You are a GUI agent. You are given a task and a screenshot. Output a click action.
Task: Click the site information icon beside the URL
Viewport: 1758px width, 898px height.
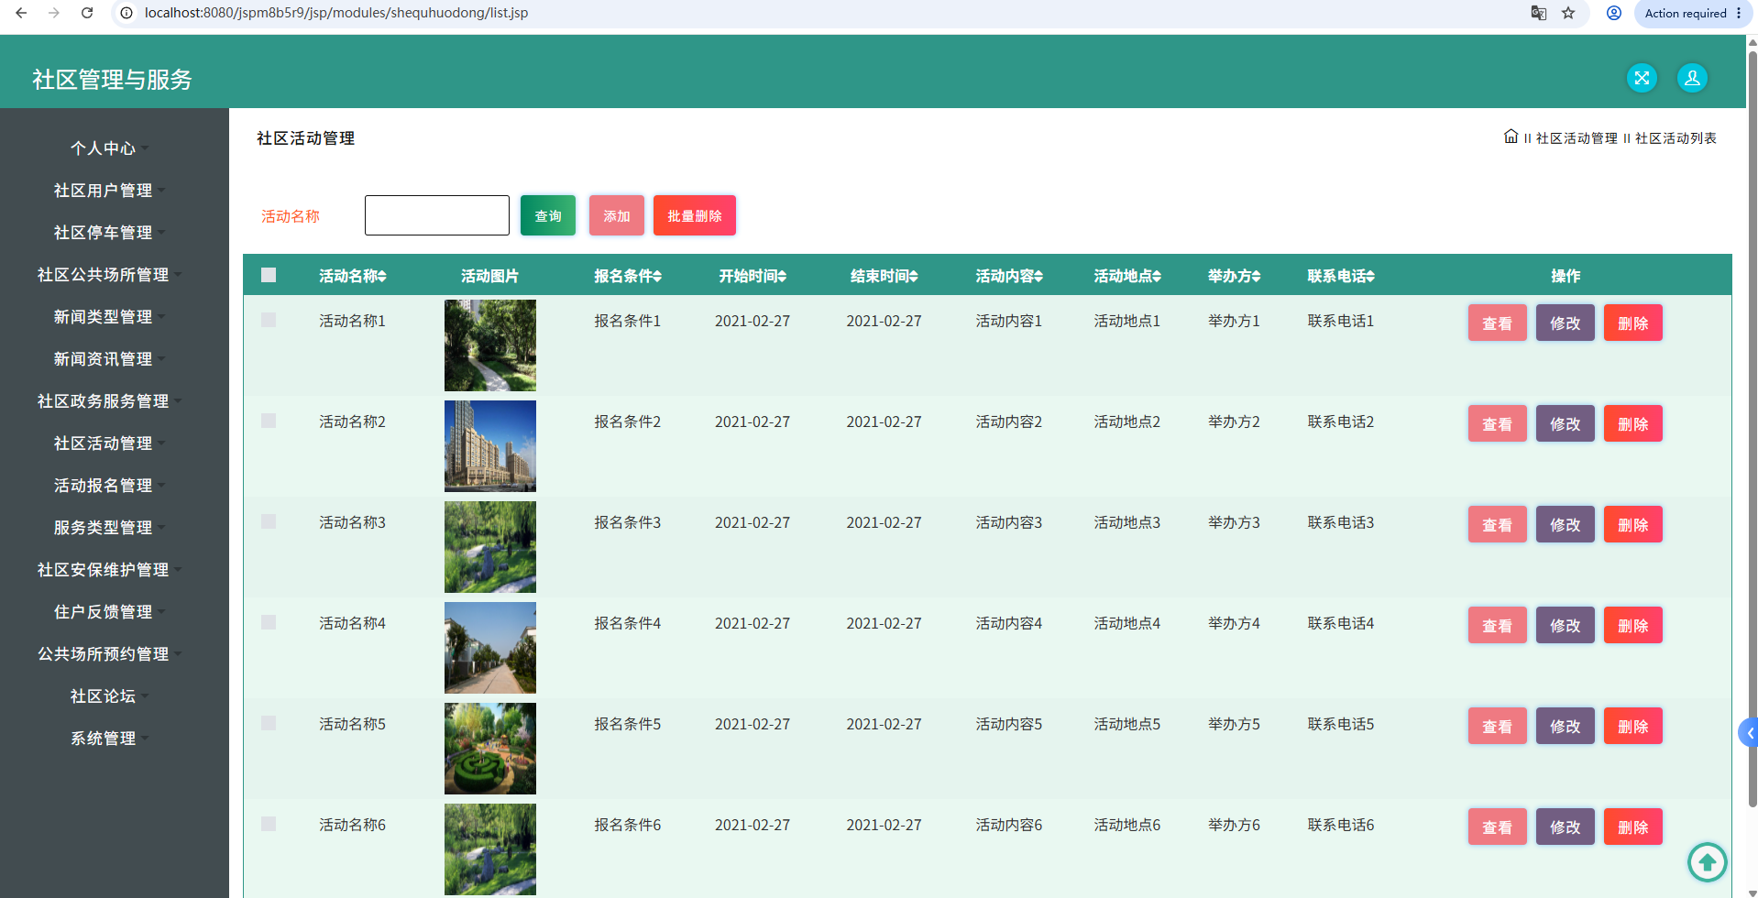pyautogui.click(x=126, y=13)
